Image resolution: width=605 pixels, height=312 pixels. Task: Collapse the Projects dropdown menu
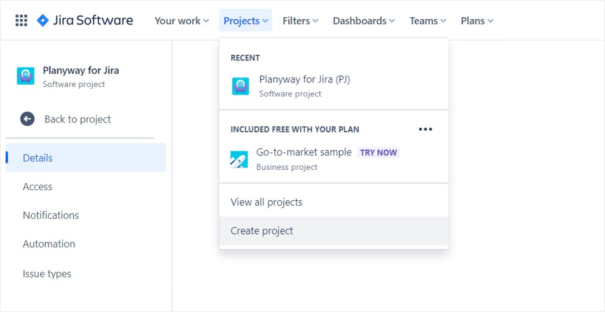click(245, 21)
